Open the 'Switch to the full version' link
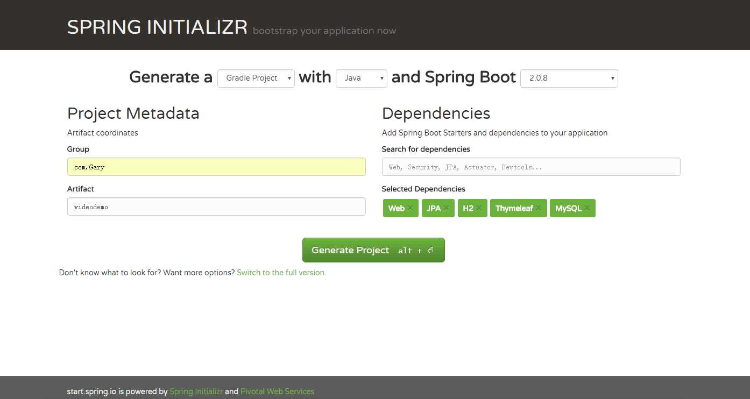This screenshot has height=399, width=750. (281, 273)
